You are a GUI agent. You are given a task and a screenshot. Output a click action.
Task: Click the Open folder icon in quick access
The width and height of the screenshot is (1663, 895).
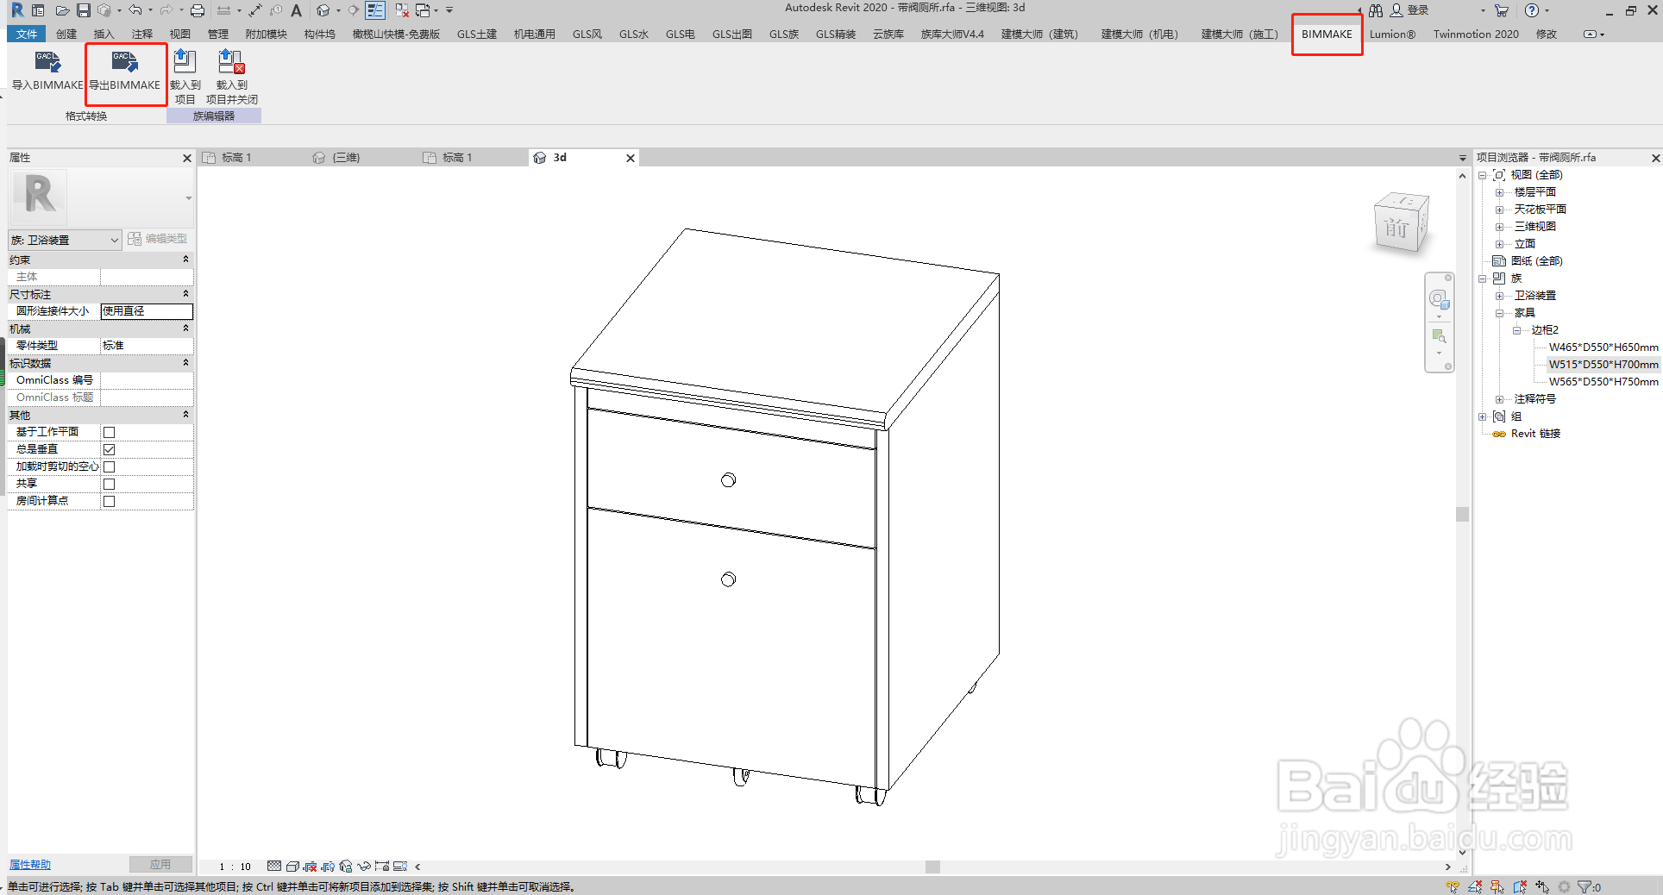point(62,10)
